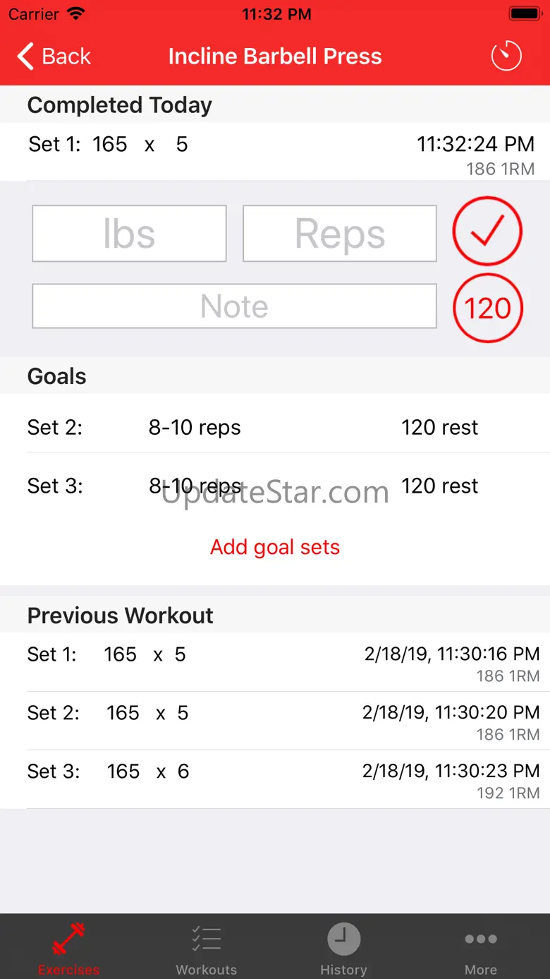This screenshot has height=979, width=550.
Task: Select the Set 3 goal row
Action: [x=275, y=486]
